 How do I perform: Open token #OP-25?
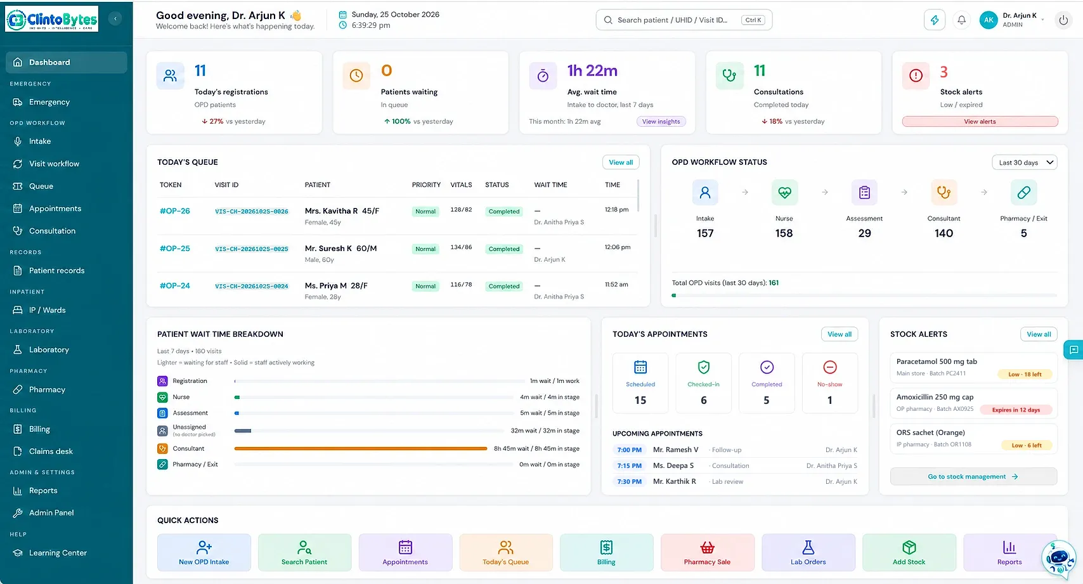click(175, 249)
